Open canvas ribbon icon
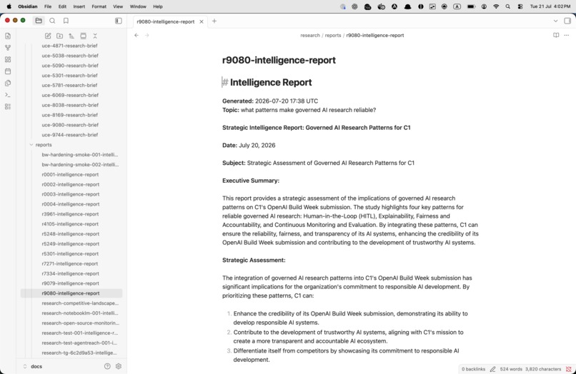 (x=8, y=59)
